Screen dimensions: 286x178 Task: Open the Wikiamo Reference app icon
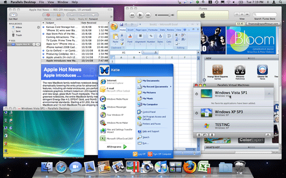(x=240, y=70)
